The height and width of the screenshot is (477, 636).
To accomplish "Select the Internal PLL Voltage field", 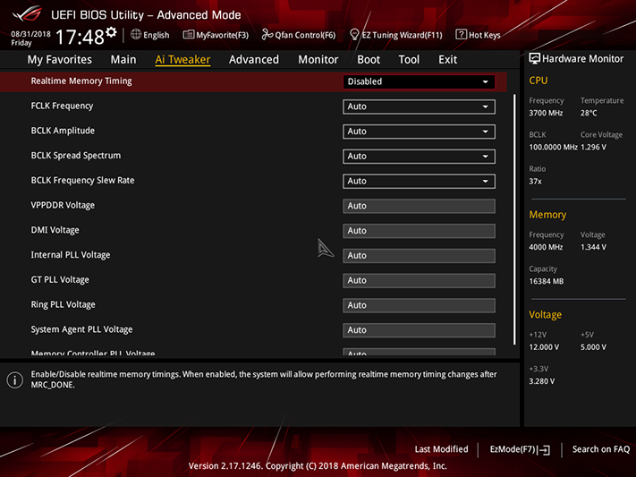I will point(419,256).
